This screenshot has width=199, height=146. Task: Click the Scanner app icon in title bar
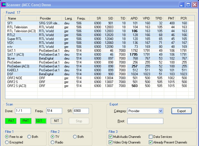4,5
